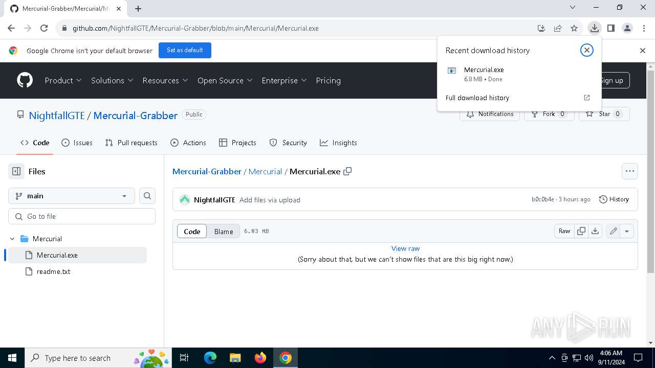
Task: Click the edit file pencil icon
Action: point(613,231)
